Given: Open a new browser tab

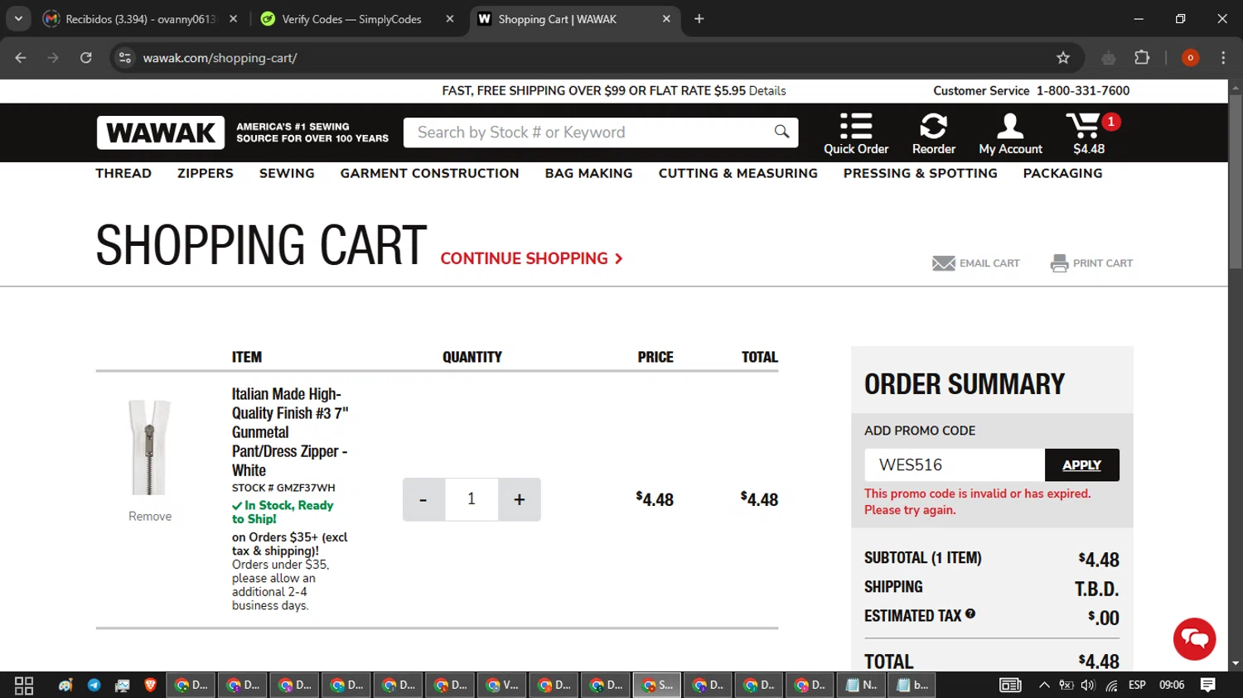Looking at the screenshot, I should point(699,18).
